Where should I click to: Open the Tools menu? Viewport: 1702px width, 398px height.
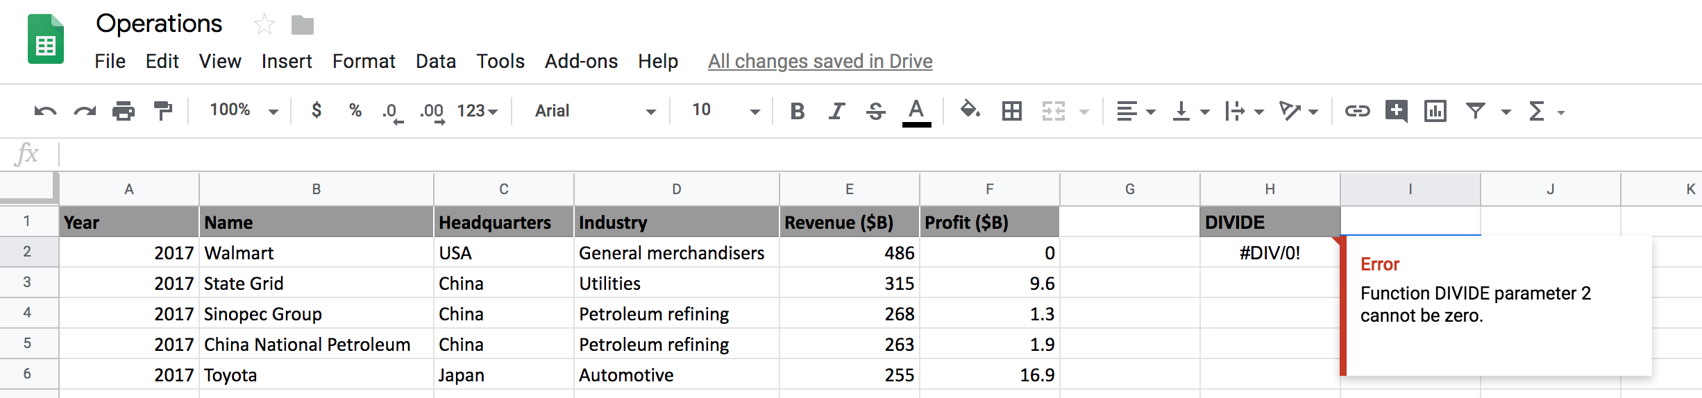(500, 61)
